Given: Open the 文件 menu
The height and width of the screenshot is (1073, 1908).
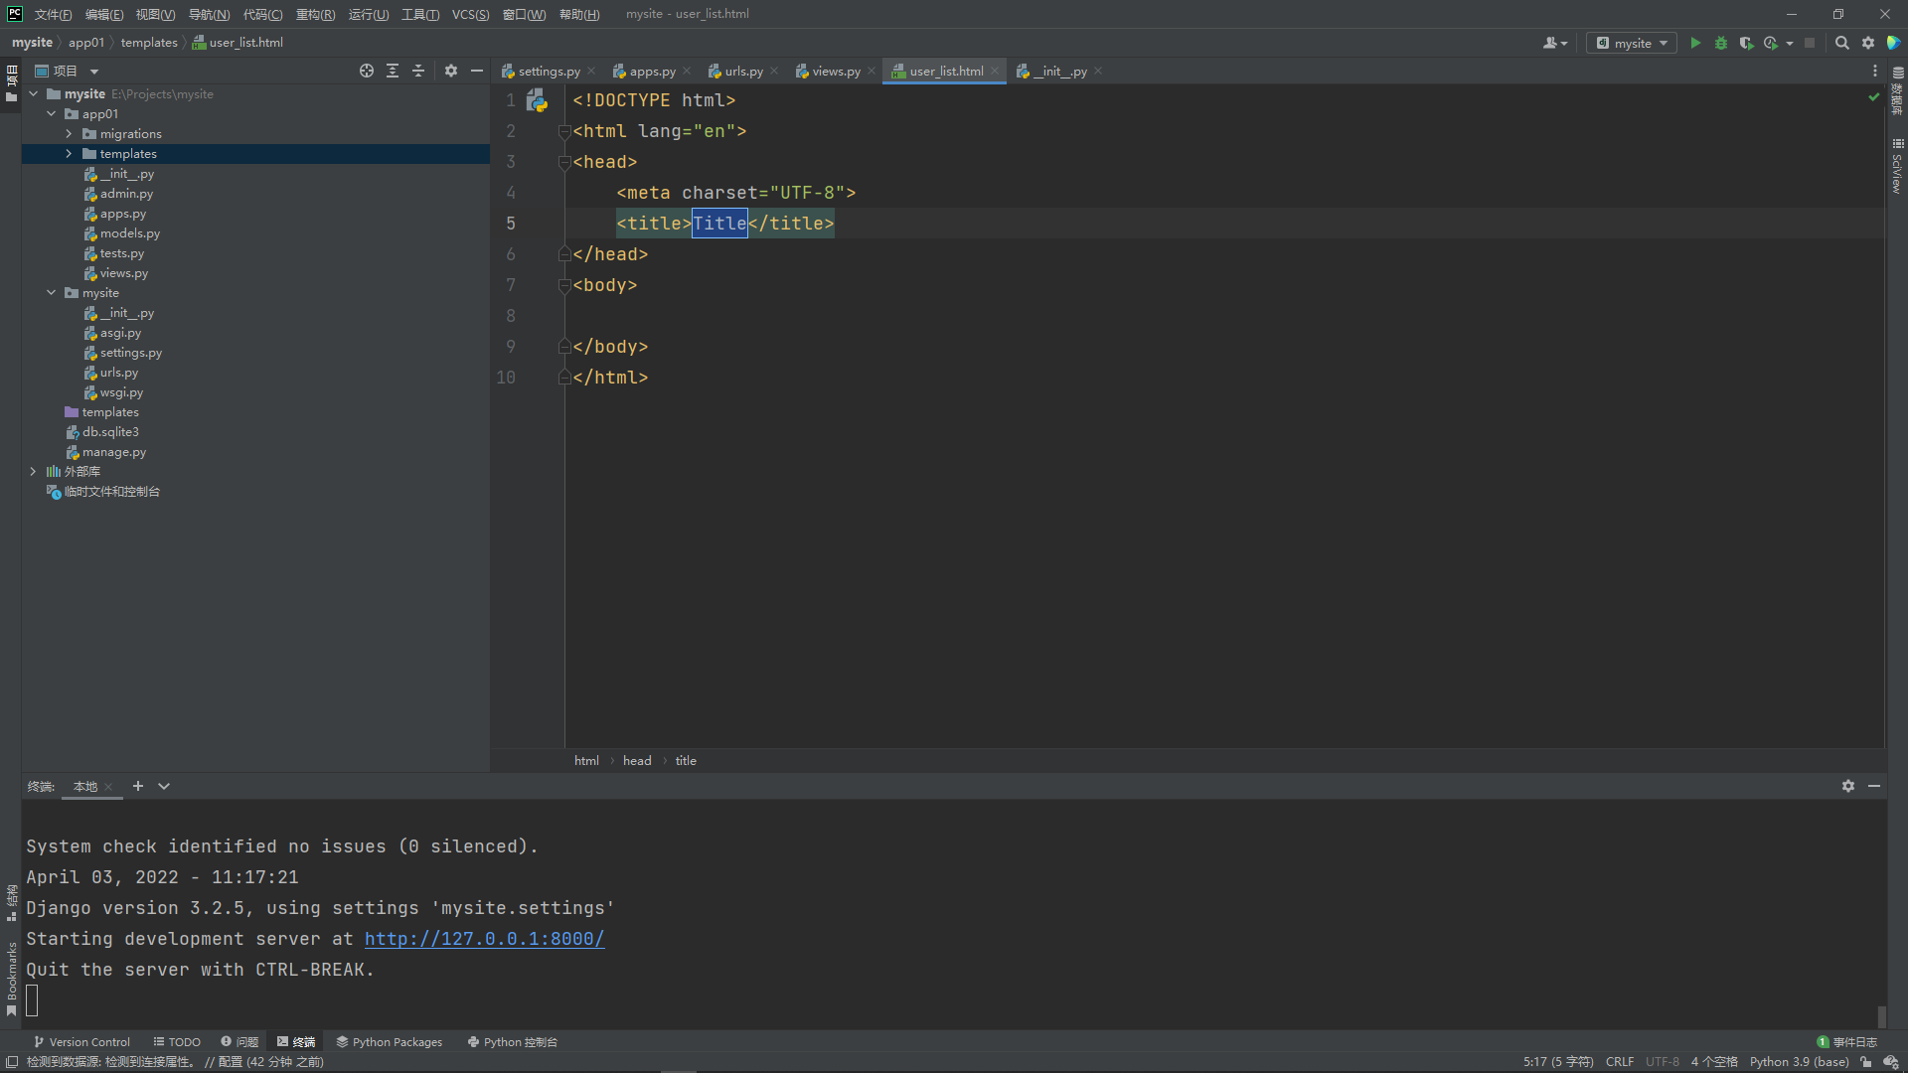Looking at the screenshot, I should 53,14.
